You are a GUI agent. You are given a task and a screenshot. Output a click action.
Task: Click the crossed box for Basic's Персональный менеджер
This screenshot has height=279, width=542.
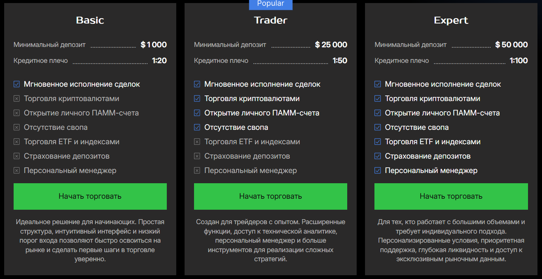[17, 170]
